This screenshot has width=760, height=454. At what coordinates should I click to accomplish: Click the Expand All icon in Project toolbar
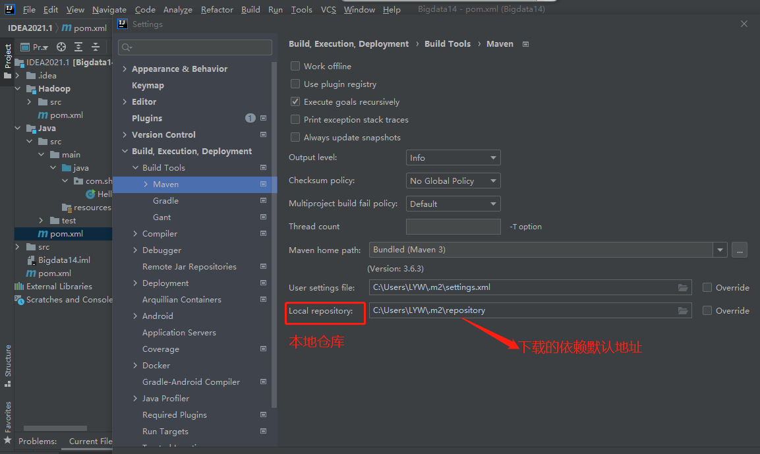coord(78,47)
